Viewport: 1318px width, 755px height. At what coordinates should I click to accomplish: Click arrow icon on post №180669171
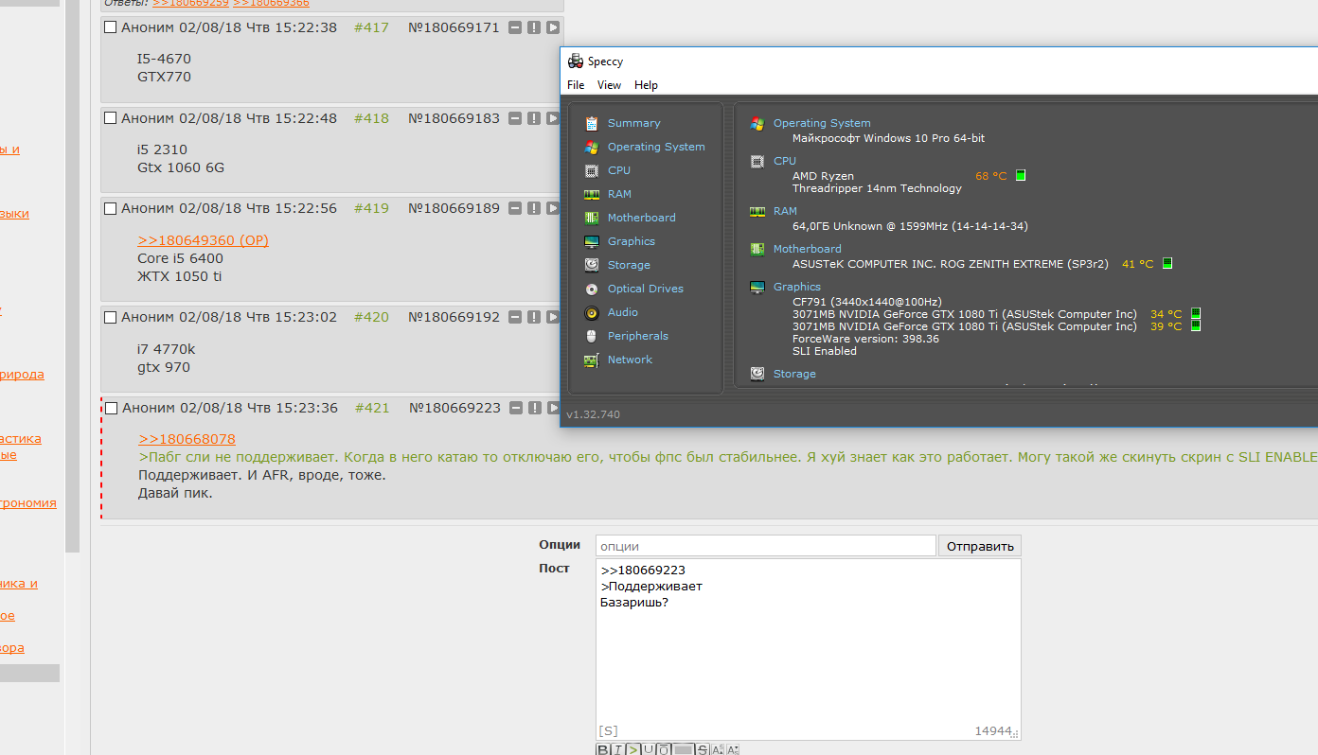tap(553, 27)
